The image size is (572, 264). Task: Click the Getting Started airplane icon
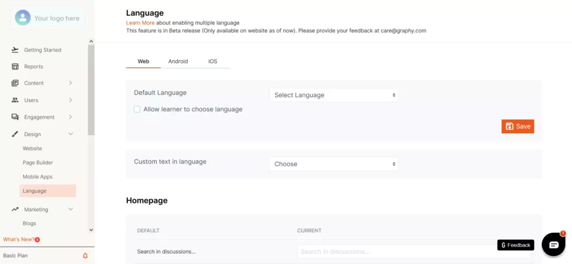click(x=15, y=50)
